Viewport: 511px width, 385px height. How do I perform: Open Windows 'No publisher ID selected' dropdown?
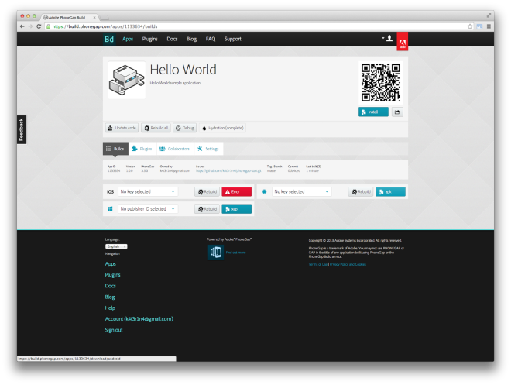click(148, 209)
